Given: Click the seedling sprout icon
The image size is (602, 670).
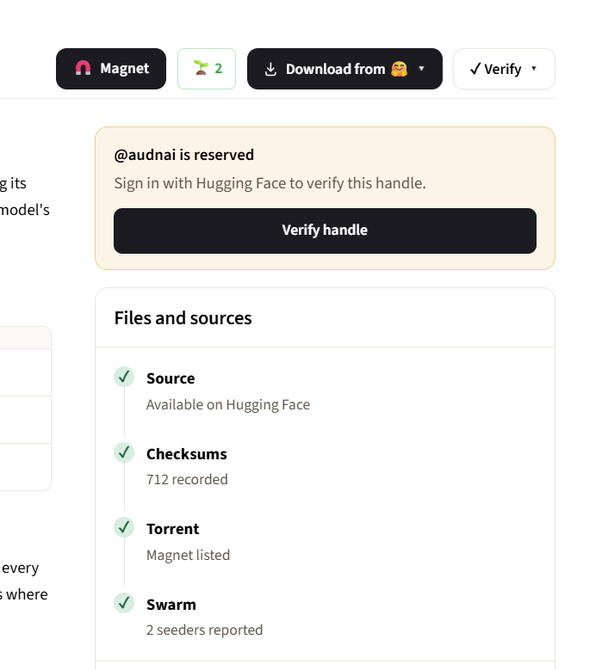Looking at the screenshot, I should 201,68.
